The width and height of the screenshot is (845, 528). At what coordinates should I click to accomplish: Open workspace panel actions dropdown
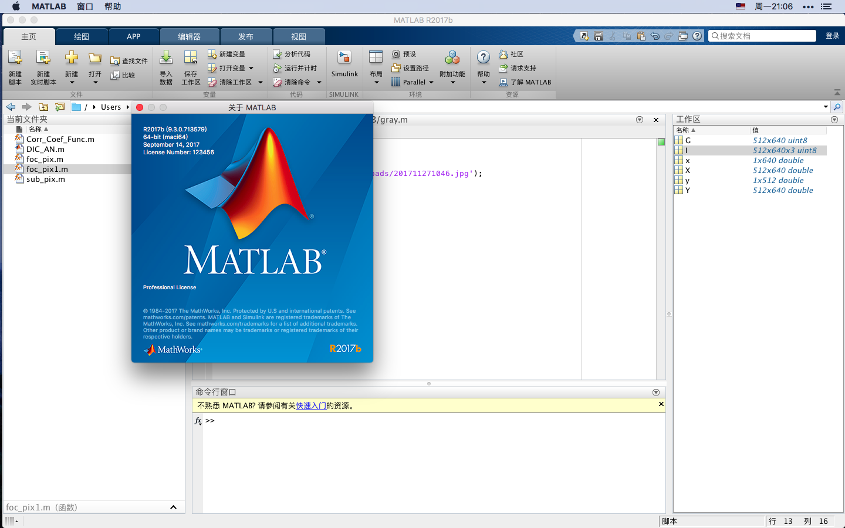tap(834, 120)
